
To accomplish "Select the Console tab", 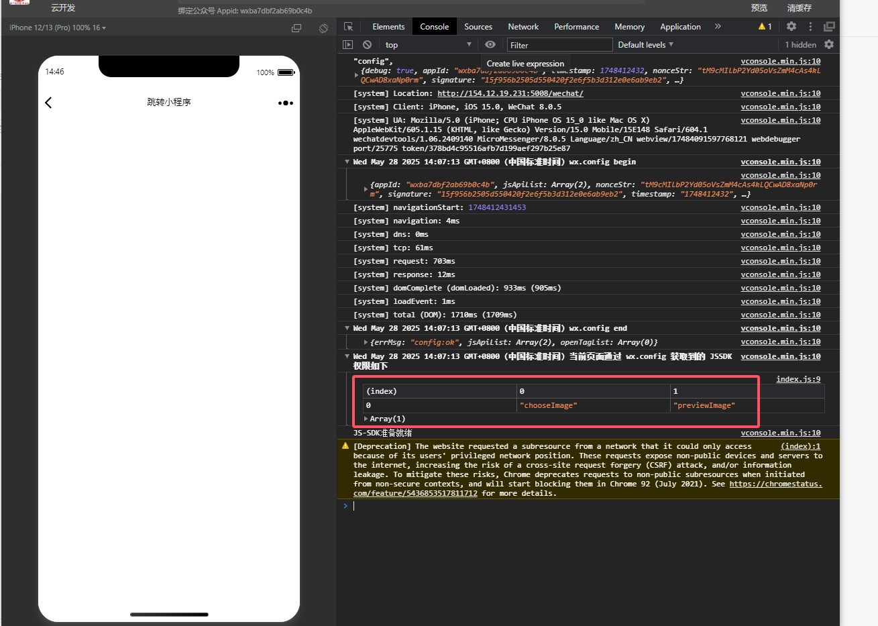I will (434, 27).
